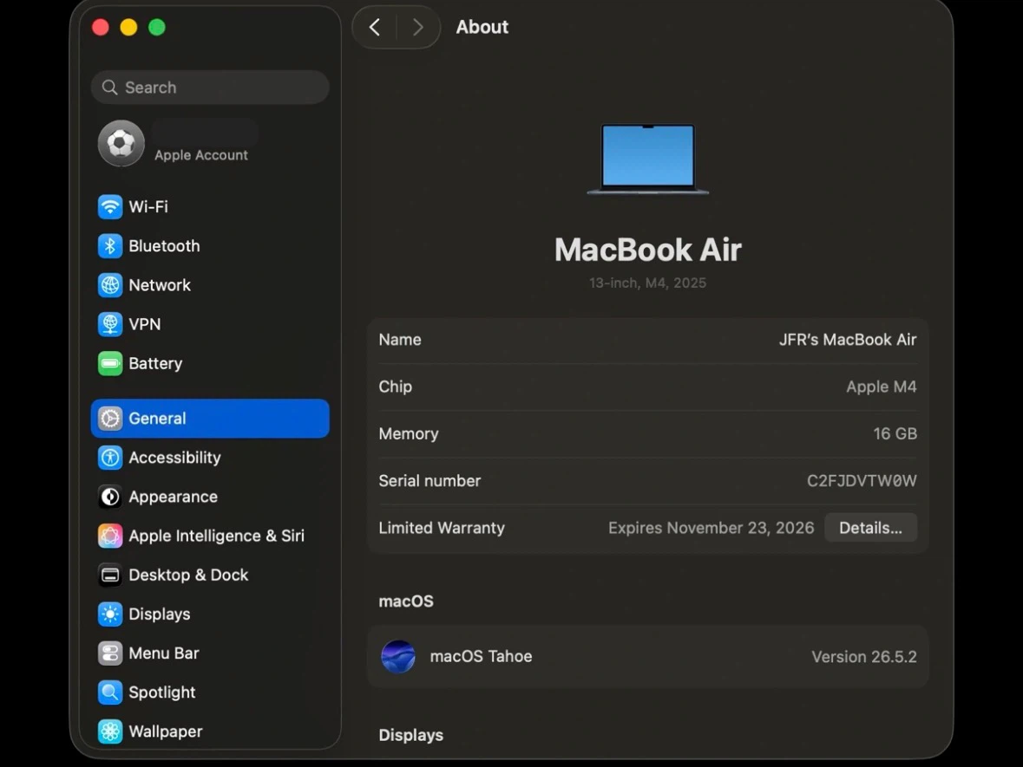
Task: Click the About window title
Action: point(482,28)
